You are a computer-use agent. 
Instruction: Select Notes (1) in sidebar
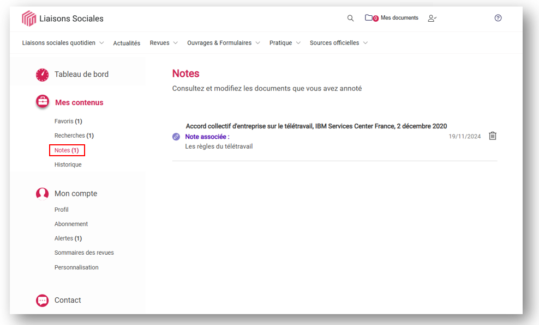(x=67, y=150)
